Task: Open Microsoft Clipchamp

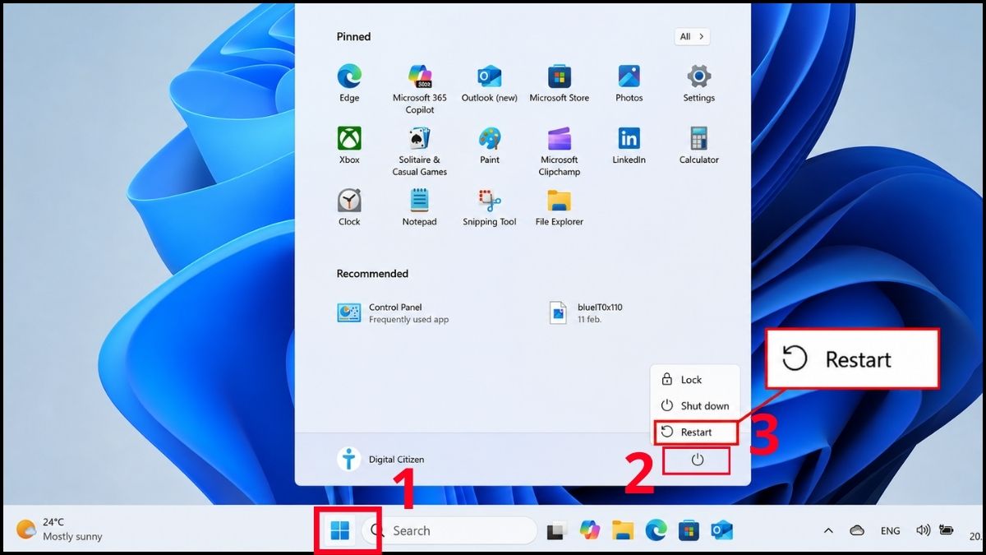Action: (x=560, y=151)
